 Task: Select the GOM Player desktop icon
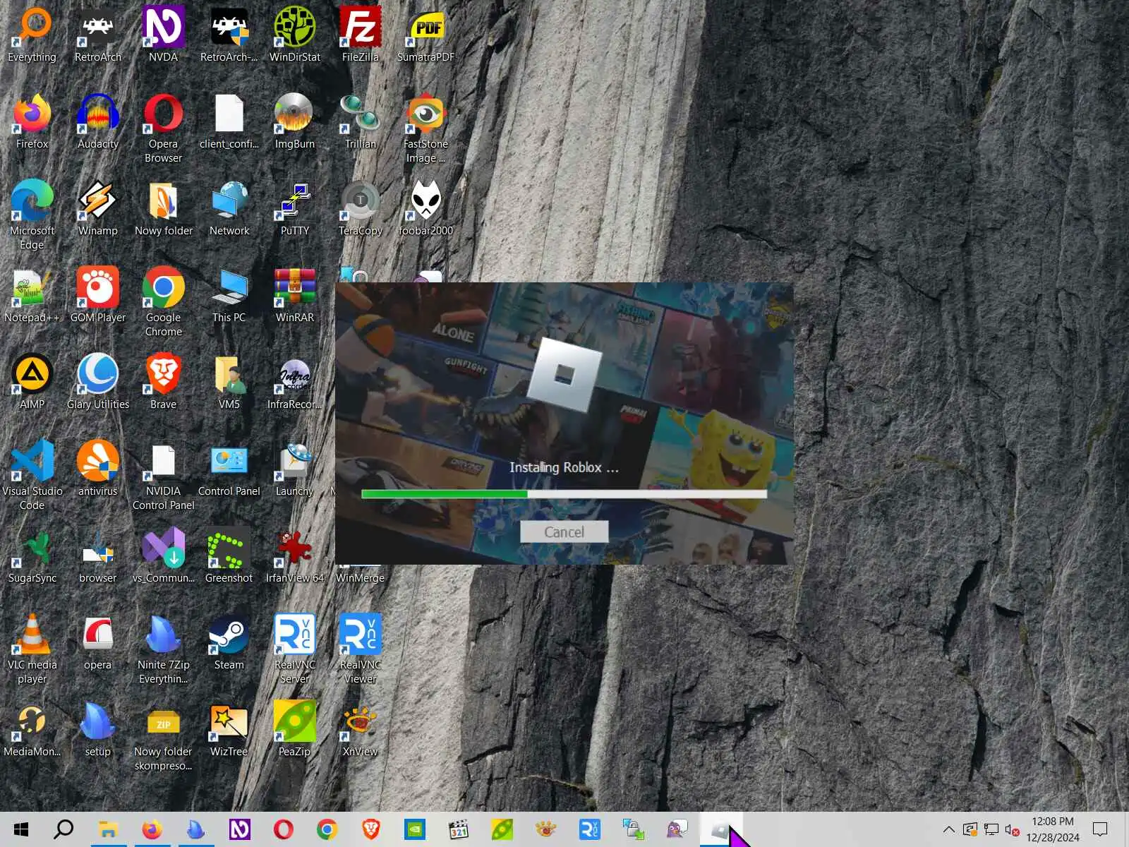click(97, 295)
